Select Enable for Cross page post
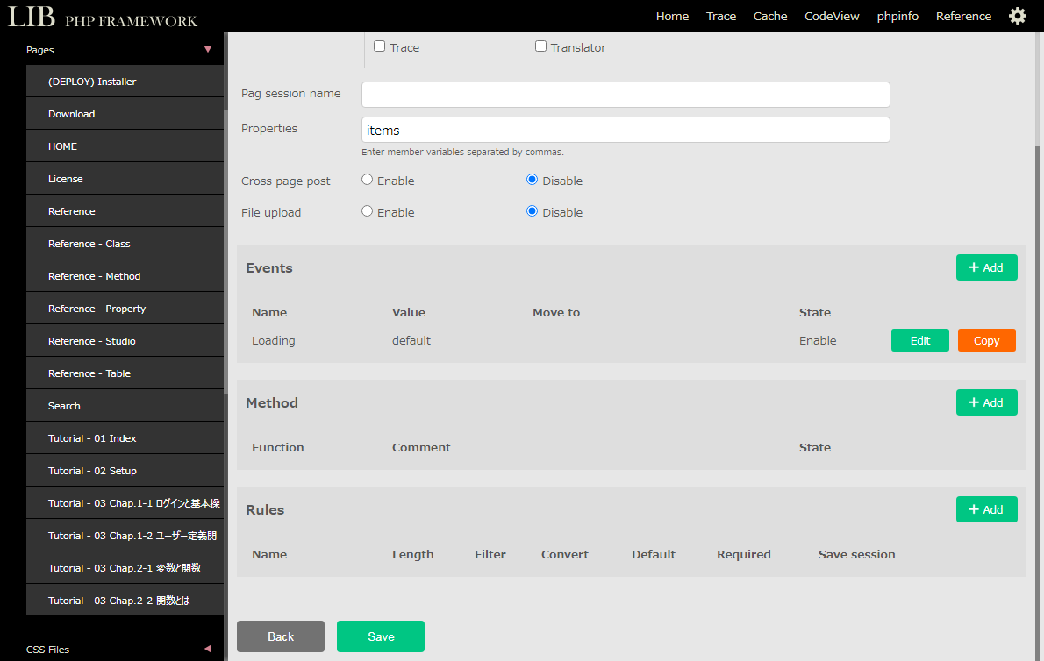1044x661 pixels. pos(368,180)
